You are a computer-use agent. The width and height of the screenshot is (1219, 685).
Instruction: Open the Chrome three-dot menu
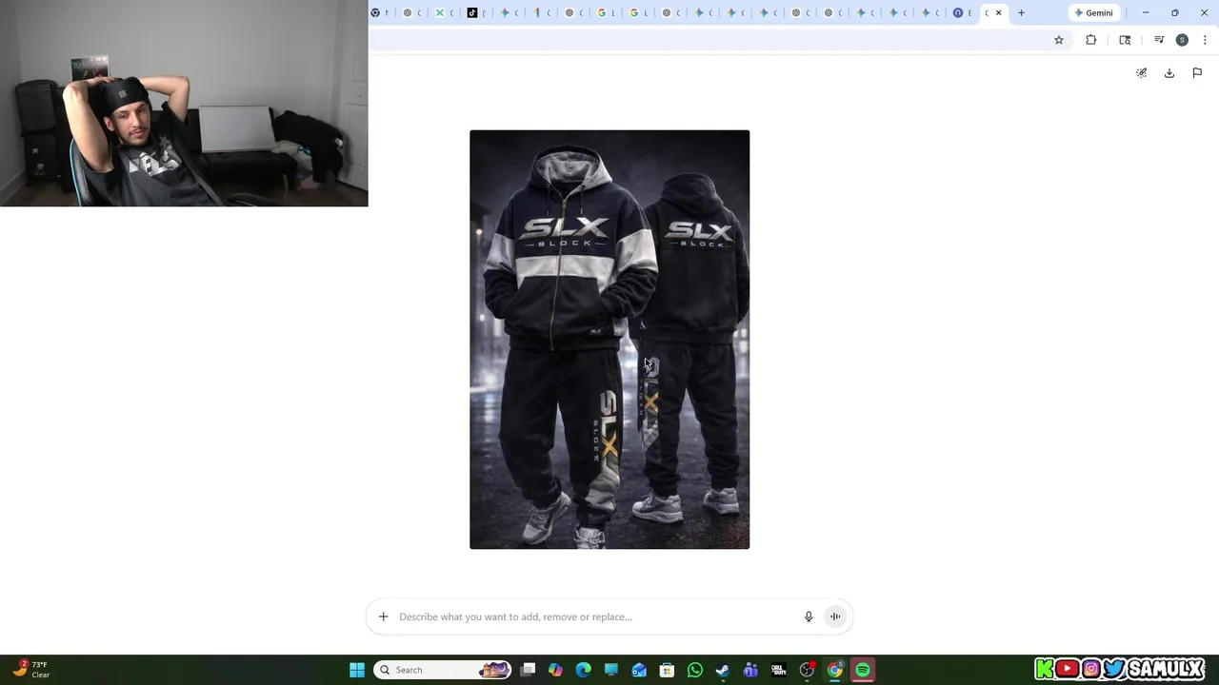point(1205,40)
